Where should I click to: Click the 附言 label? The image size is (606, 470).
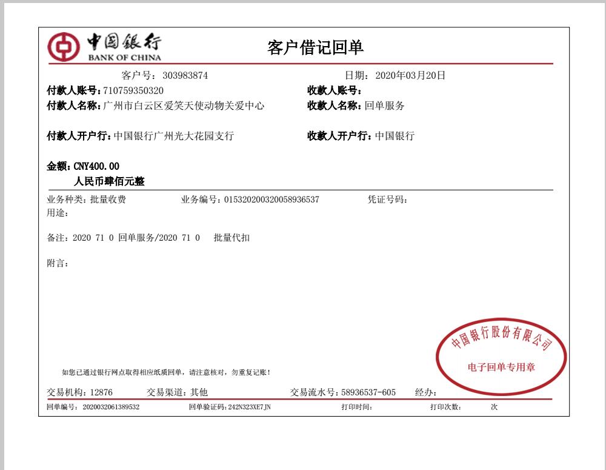(57, 263)
